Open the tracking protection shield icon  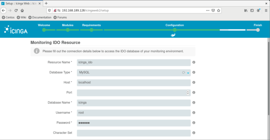point(49,10)
